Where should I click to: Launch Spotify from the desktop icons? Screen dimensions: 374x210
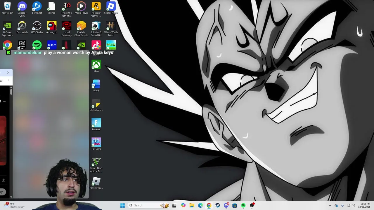click(x=37, y=45)
